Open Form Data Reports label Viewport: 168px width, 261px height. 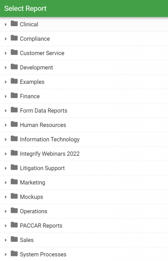[x=43, y=111]
